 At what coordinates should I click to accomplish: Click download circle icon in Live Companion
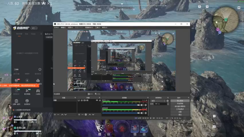click(x=27, y=80)
